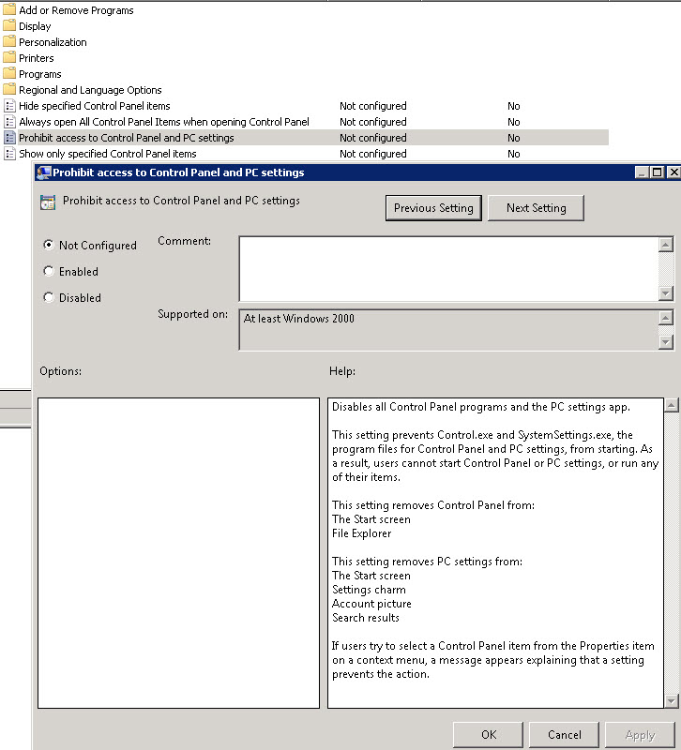Click the policy setting icon beside the dialog heading
Screen dimensions: 681x750
48,202
